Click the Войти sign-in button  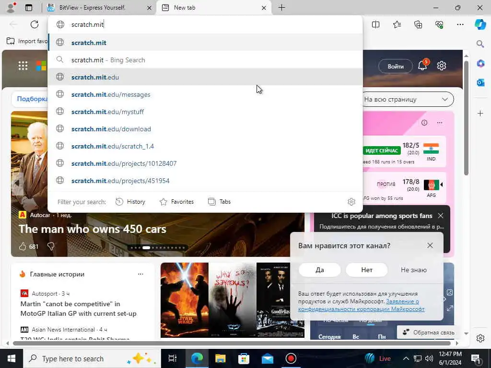click(x=396, y=66)
